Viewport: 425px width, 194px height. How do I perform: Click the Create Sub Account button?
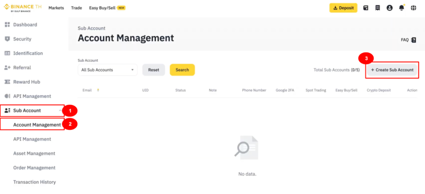pos(392,70)
